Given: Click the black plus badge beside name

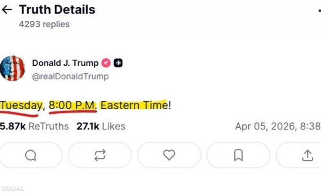Looking at the screenshot, I should (119, 63).
